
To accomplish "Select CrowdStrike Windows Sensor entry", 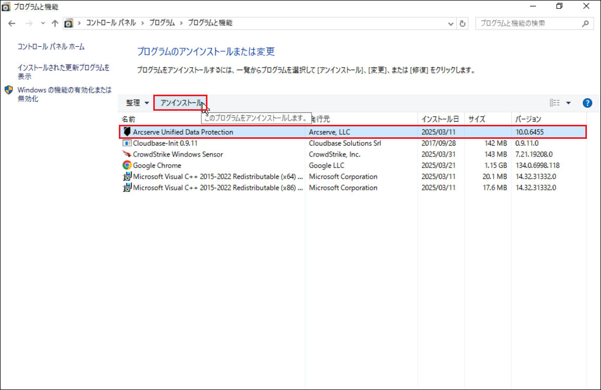I will click(178, 154).
